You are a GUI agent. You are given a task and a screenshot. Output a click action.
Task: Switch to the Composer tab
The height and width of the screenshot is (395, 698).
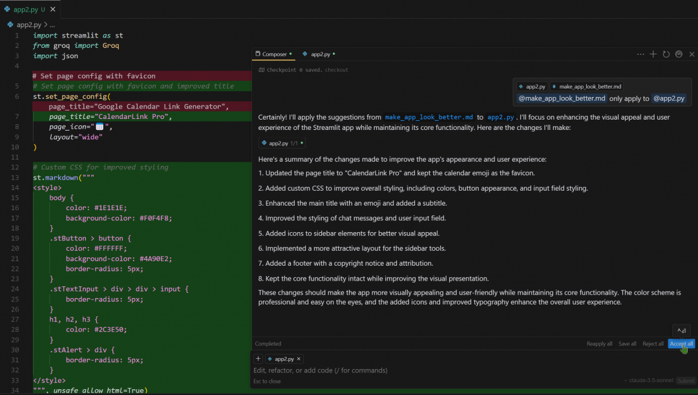pos(273,54)
